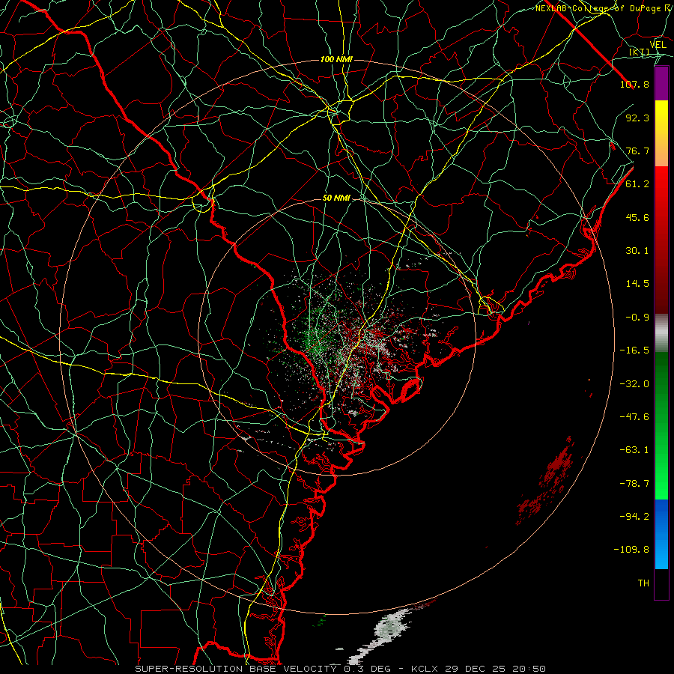
Task: Click the gray-white echo band below the 100 NMI ring
Action: pos(380,634)
